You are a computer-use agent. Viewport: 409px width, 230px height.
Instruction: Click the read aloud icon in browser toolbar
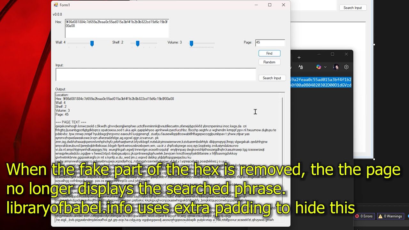[301, 67]
